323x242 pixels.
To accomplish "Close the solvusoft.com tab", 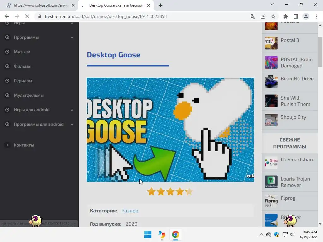I will click(73, 6).
